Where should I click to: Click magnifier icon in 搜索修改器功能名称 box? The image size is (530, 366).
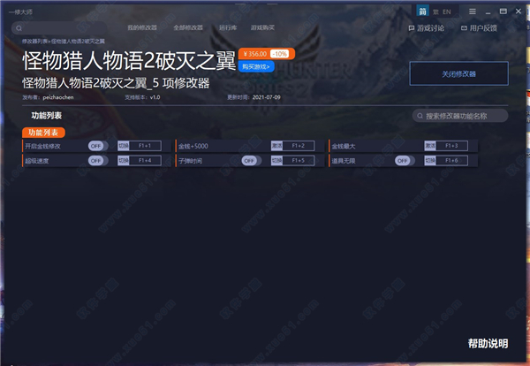coord(420,116)
